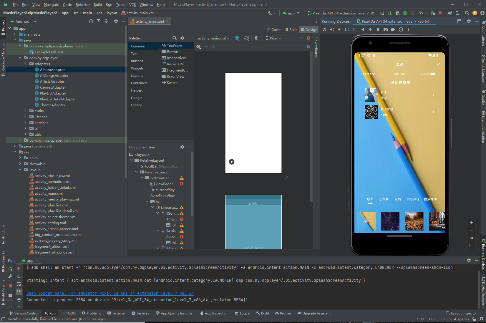Click the Rerun app icon in Run panel
Viewport: 486px width, 323px height.
[x=11, y=269]
